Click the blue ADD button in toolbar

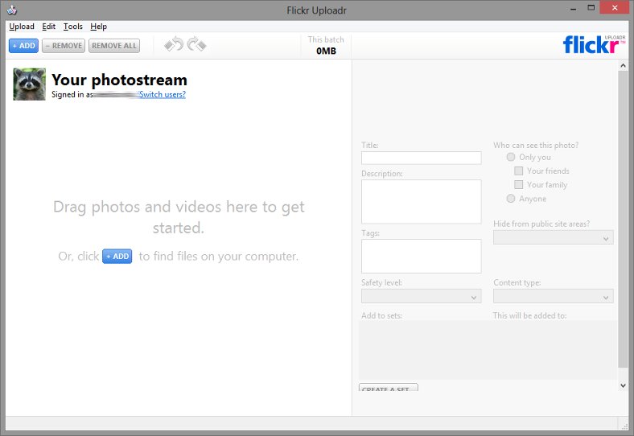23,46
